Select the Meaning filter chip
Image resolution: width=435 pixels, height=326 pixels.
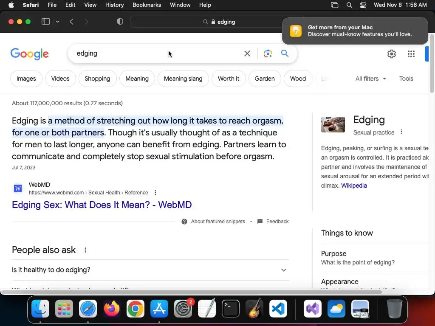pos(137,79)
